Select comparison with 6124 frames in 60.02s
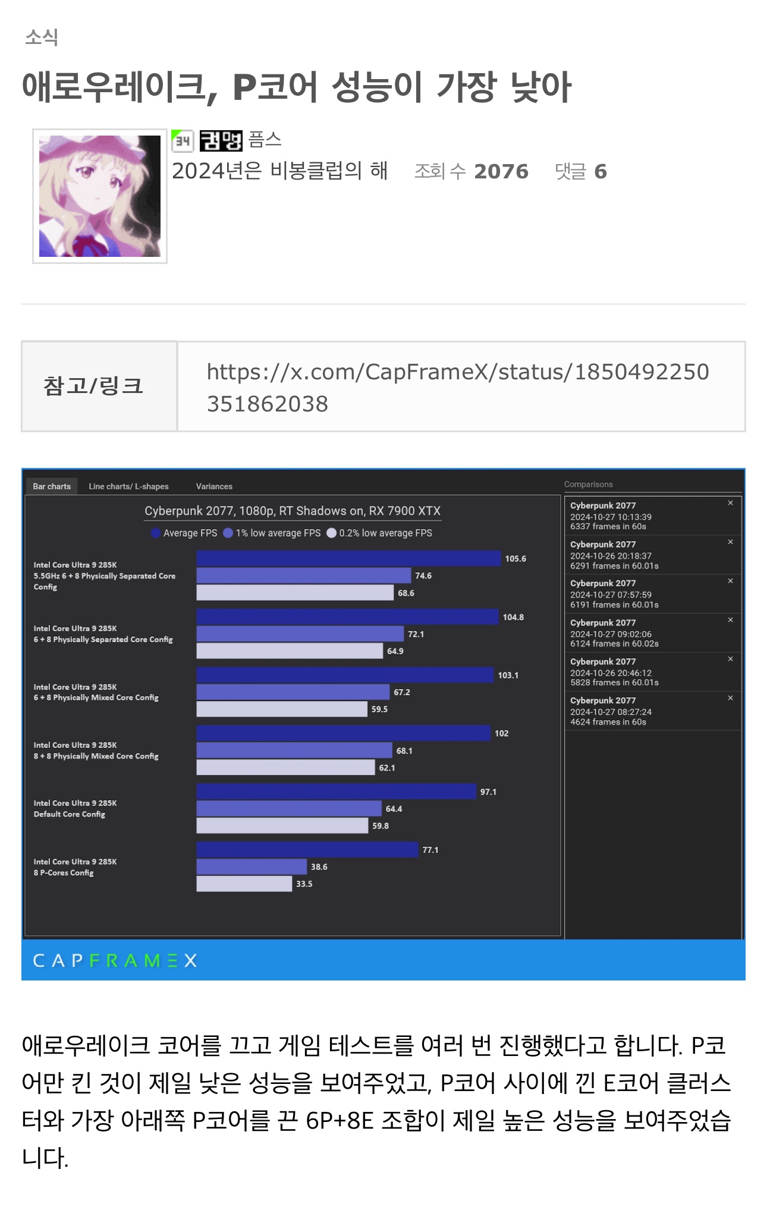767x1210 pixels. [652, 633]
